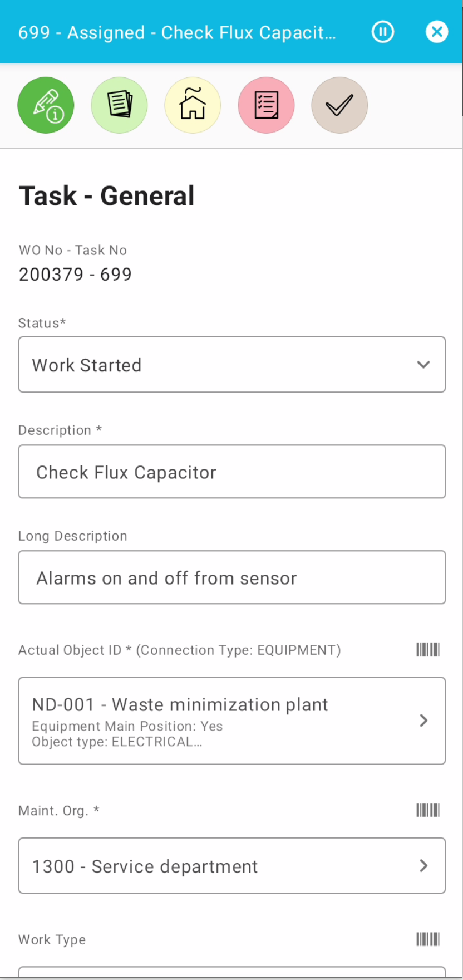Scan barcode for Maint. Org.

pos(428,810)
